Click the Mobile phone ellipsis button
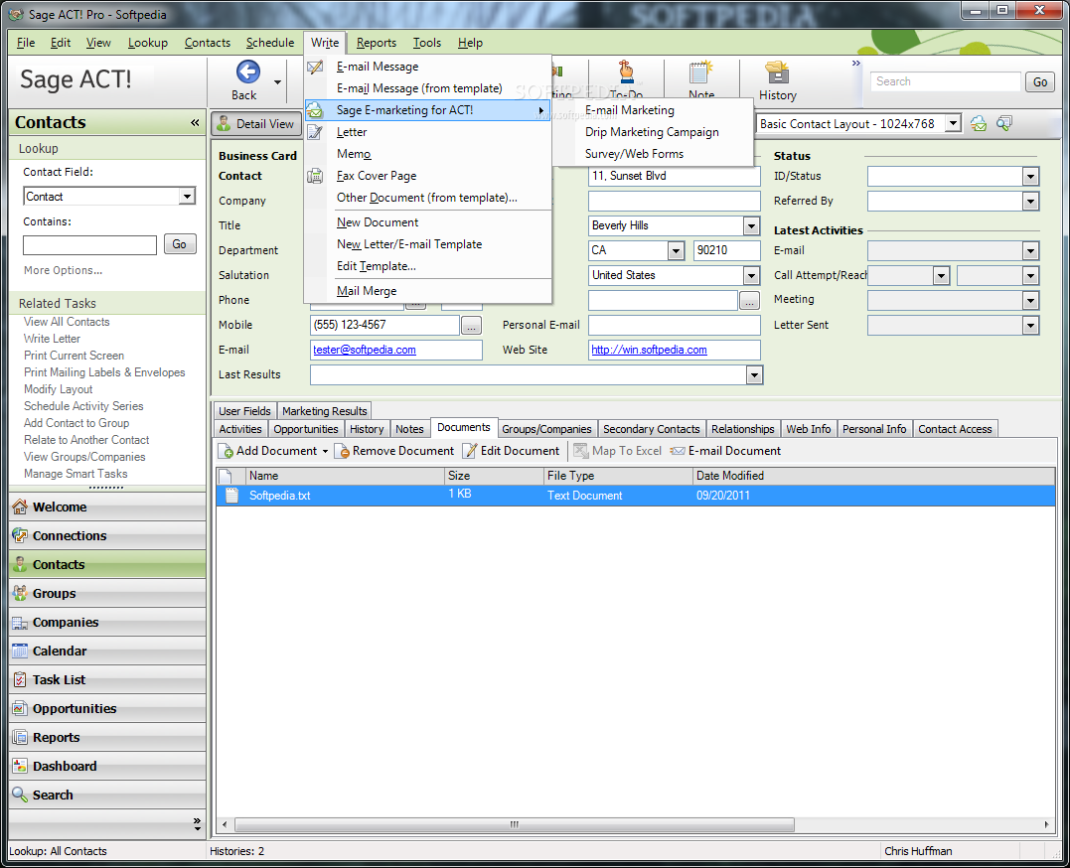Image resolution: width=1070 pixels, height=868 pixels. tap(471, 326)
